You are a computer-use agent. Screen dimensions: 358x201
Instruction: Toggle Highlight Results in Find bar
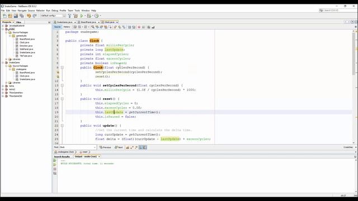(x=140, y=147)
